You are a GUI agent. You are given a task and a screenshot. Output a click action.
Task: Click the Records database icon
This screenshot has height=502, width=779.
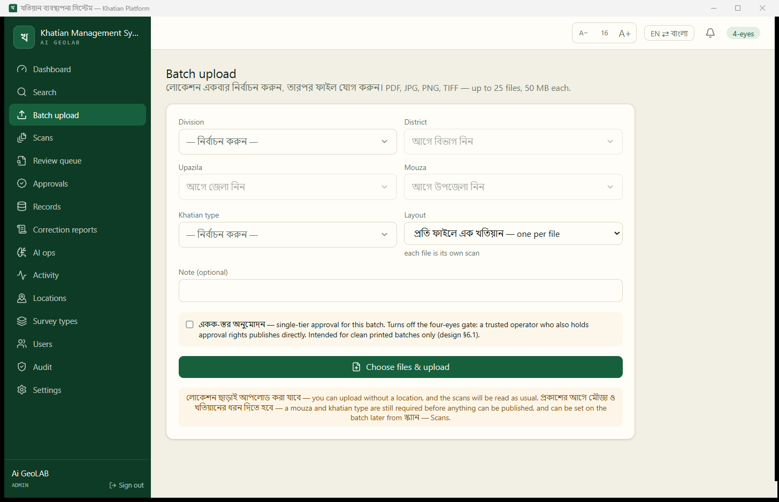[22, 206]
